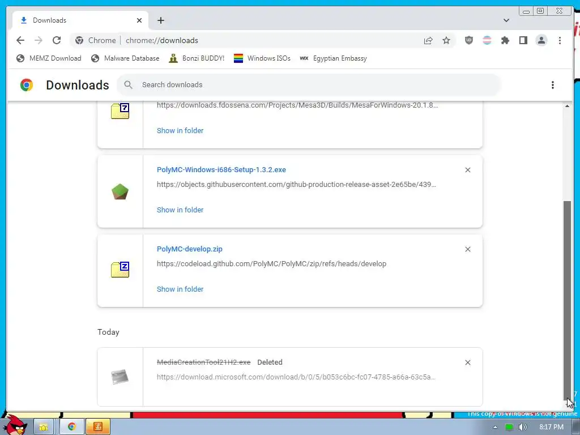
Task: Go back with the browser back arrow
Action: point(20,40)
